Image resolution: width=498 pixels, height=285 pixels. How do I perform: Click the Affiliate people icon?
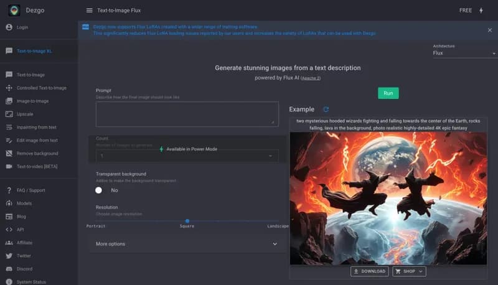(9, 243)
